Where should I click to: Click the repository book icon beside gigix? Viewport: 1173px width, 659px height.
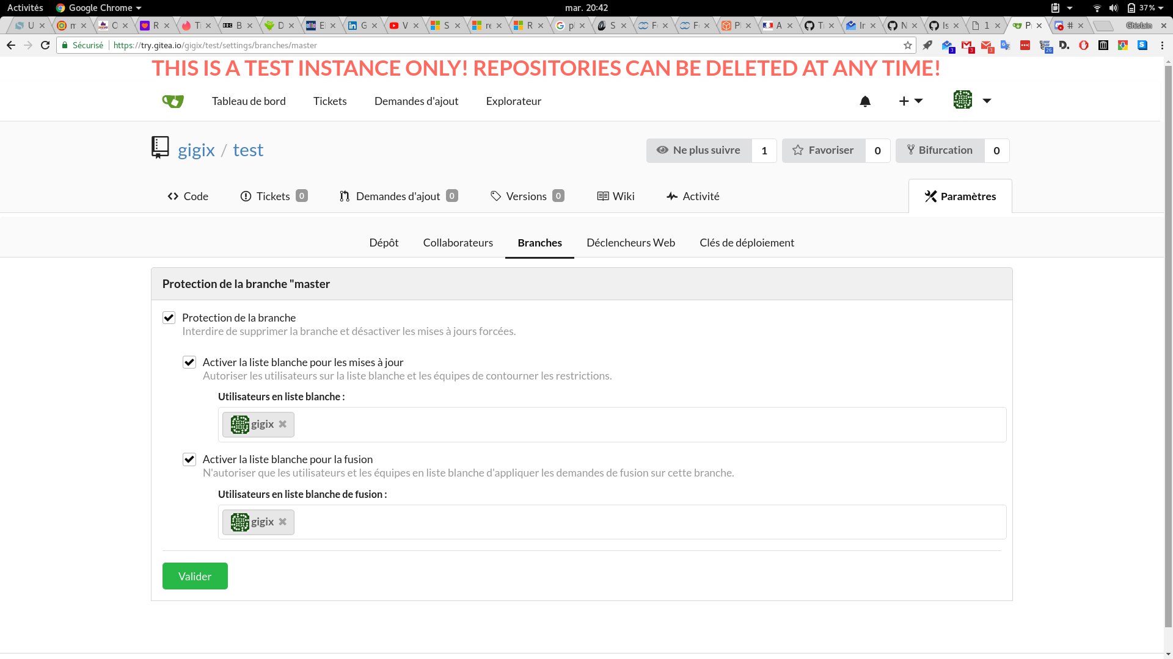(160, 148)
